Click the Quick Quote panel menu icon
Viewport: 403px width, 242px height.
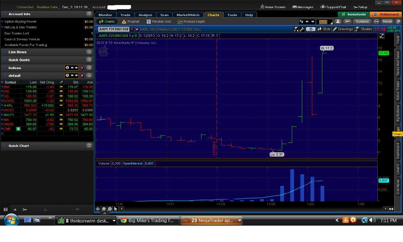tap(89, 60)
